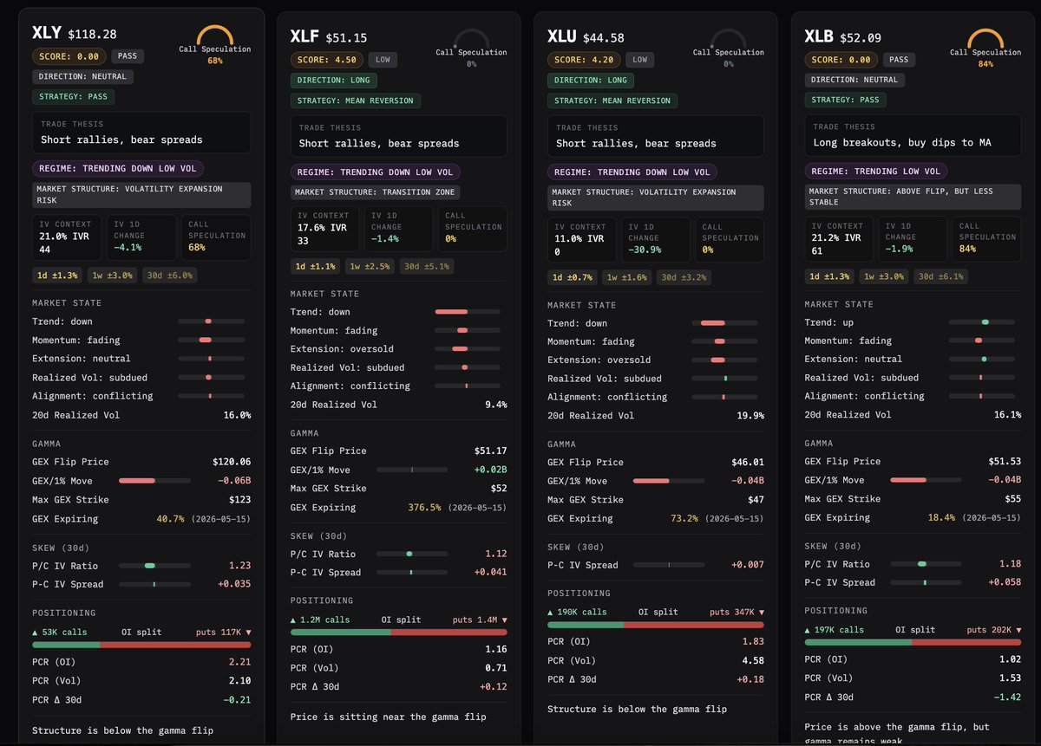Screen dimensions: 1041x746
Task: Click XLB GEX Expiring 18.4% value
Action: (x=940, y=517)
